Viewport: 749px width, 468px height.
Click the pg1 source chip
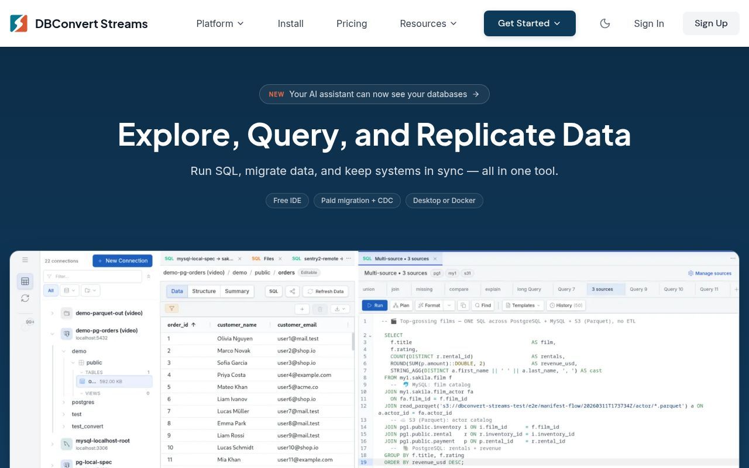(x=437, y=273)
